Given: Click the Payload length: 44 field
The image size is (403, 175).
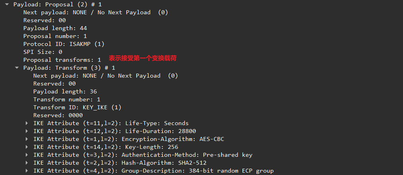Looking at the screenshot, I should 55,28.
